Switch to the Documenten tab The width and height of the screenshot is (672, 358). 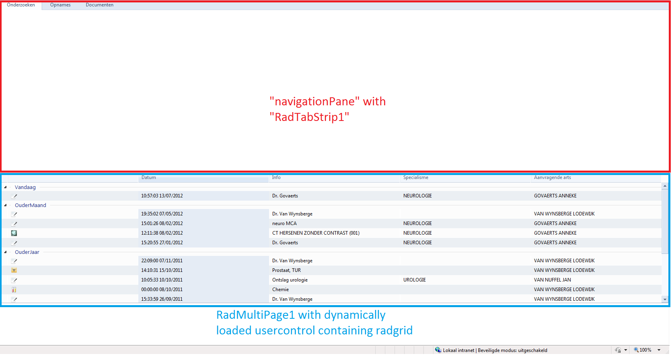99,5
